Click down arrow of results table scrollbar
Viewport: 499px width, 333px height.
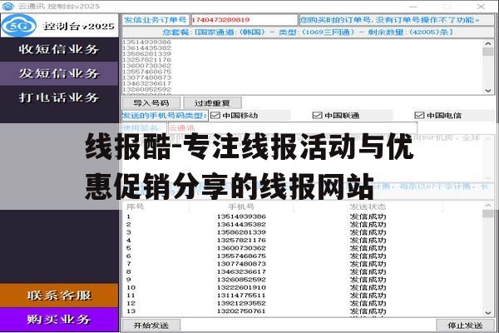(x=488, y=313)
